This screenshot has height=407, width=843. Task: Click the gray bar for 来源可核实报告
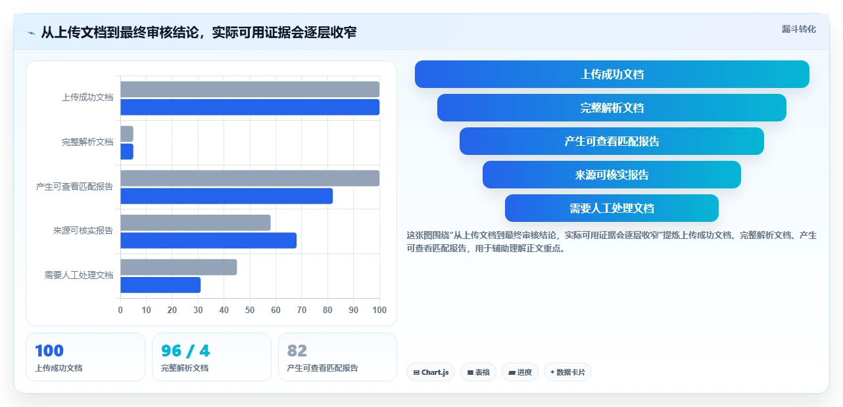coord(195,223)
